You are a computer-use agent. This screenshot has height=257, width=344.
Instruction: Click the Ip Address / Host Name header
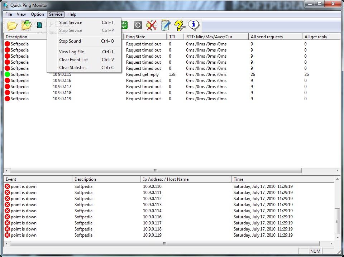[186, 179]
